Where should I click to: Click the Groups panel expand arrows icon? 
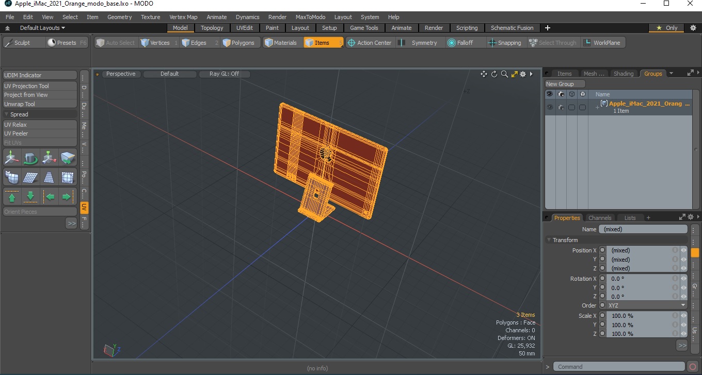690,74
